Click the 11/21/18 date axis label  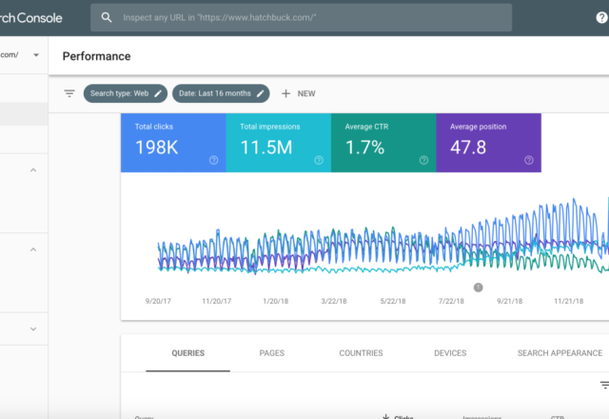coord(569,301)
